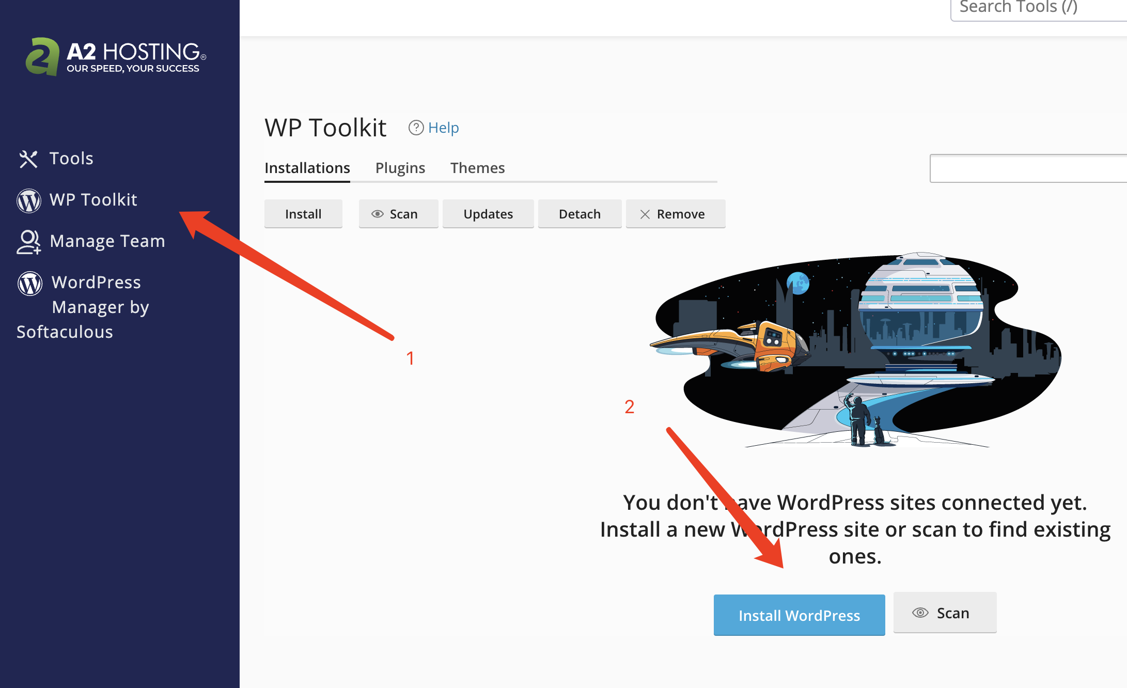Open Manage Team in the sidebar
The width and height of the screenshot is (1127, 688).
[x=107, y=241]
